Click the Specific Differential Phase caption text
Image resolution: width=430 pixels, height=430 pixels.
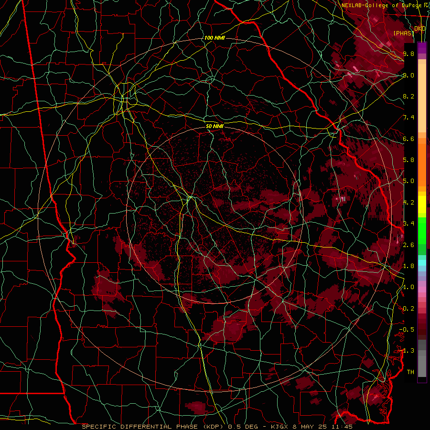point(217,427)
